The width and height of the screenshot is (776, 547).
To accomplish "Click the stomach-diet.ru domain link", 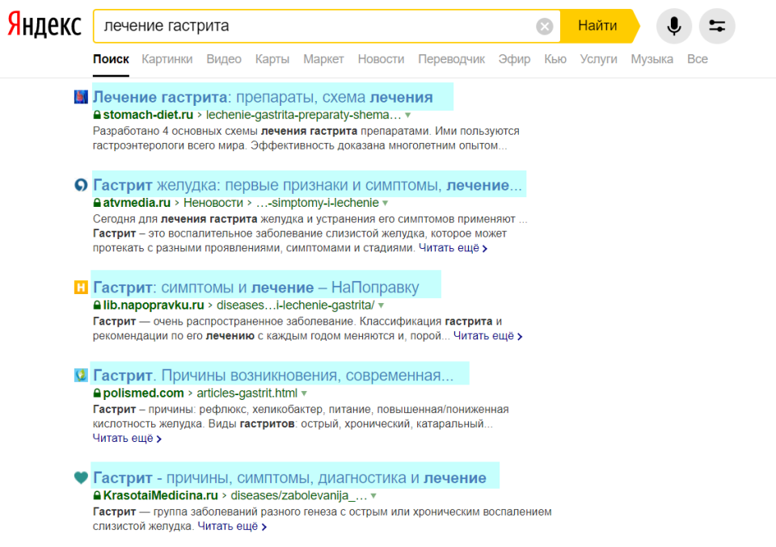I will 148,115.
